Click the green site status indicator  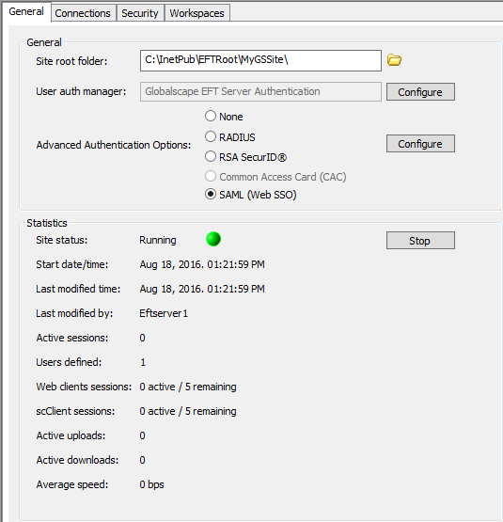213,239
